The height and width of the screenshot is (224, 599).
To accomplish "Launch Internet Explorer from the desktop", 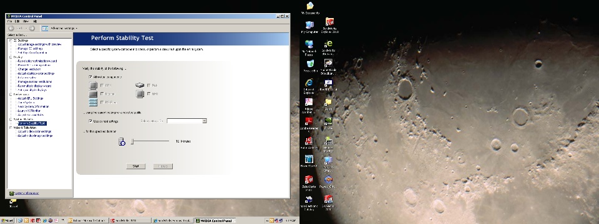I will [x=309, y=83].
